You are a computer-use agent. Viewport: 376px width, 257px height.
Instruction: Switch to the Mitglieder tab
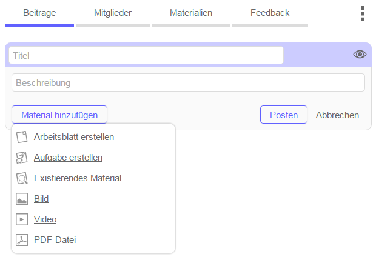coord(113,13)
